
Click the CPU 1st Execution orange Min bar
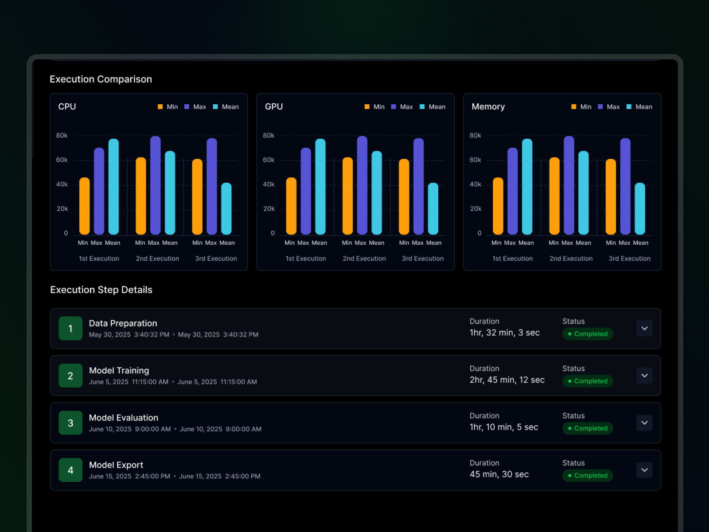pyautogui.click(x=85, y=206)
